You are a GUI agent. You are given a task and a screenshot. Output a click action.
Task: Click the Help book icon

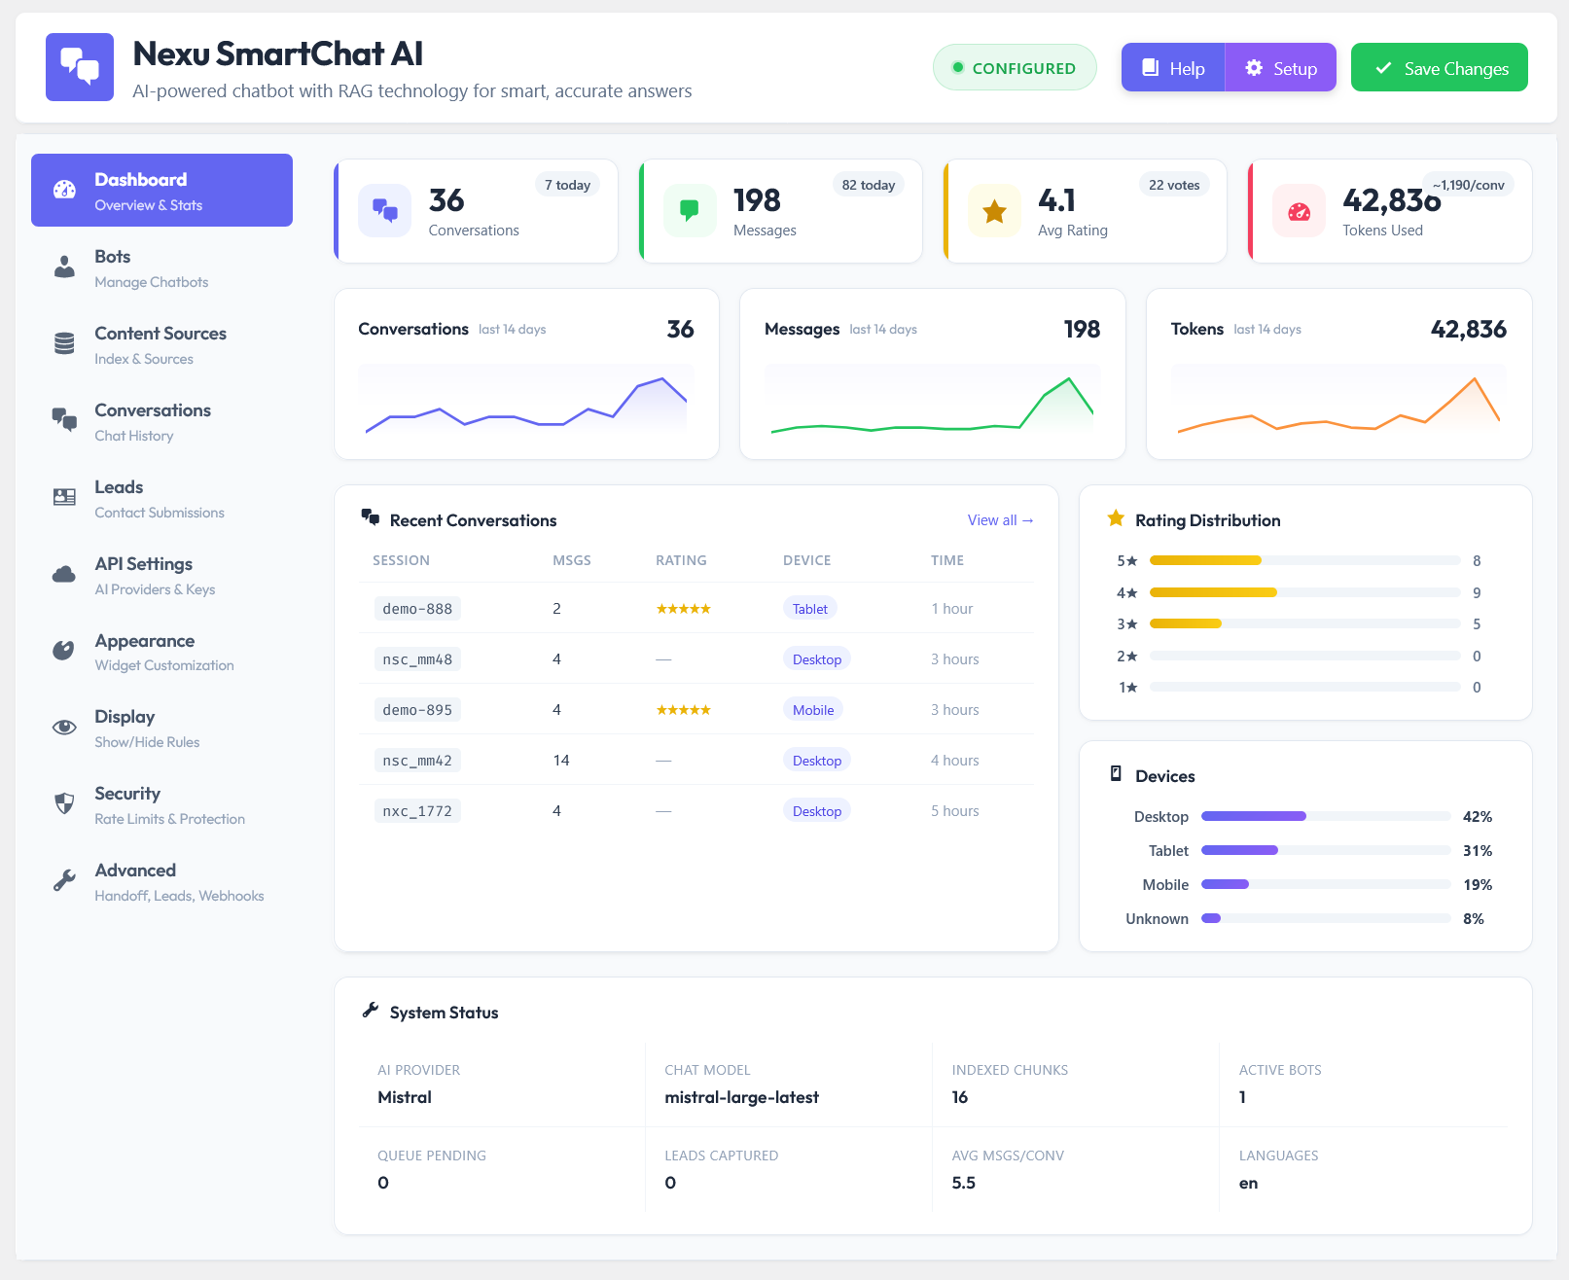(1150, 67)
